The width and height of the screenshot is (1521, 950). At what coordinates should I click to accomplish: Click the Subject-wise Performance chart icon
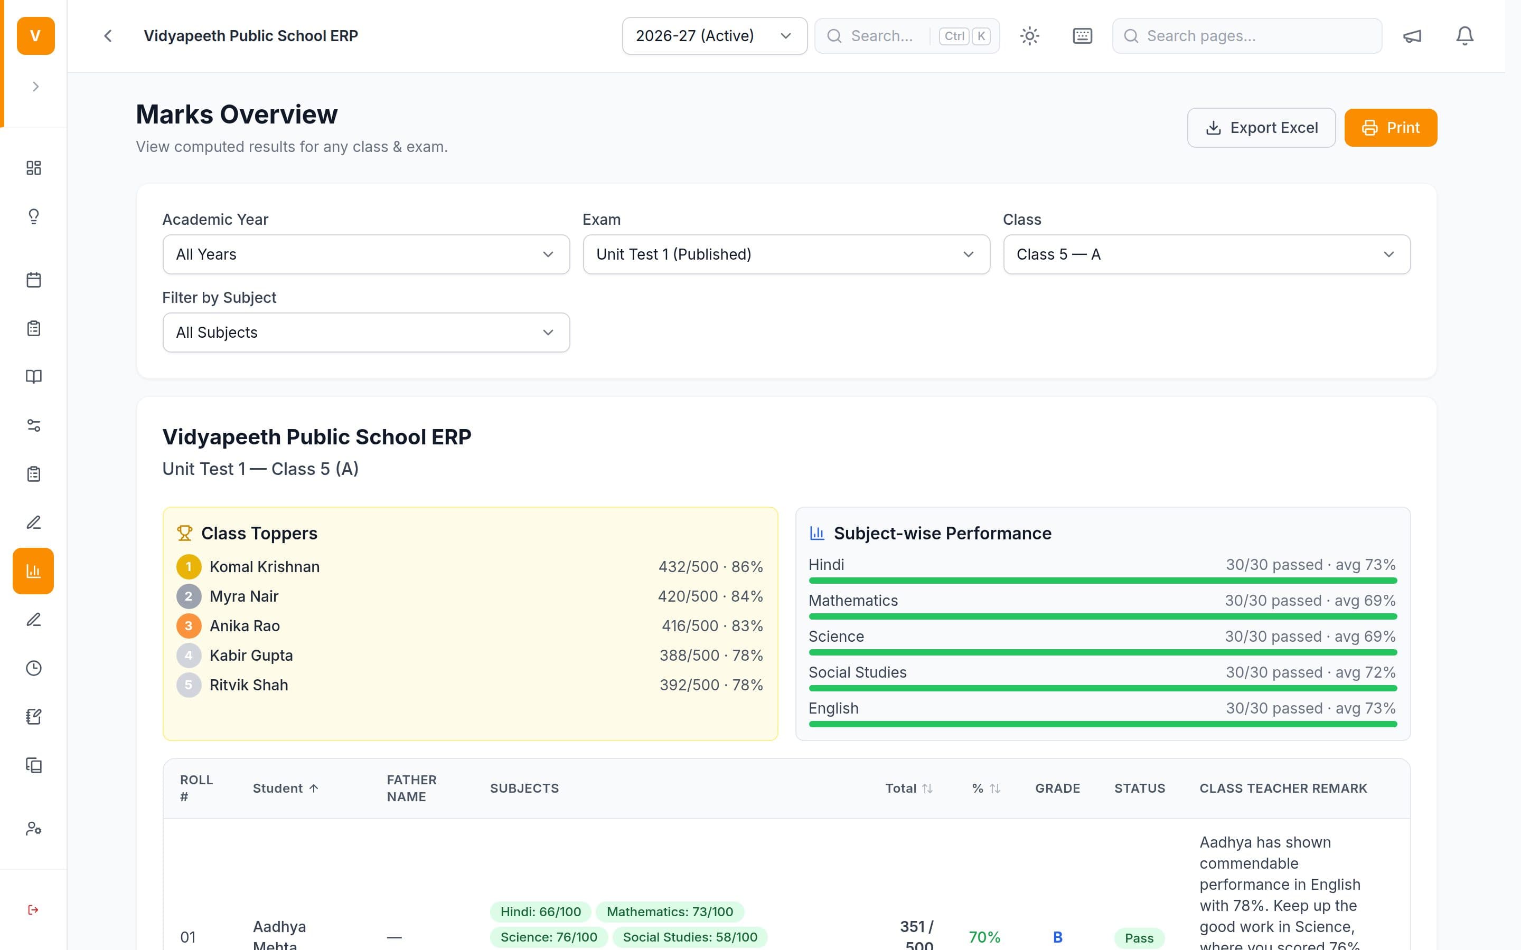817,533
